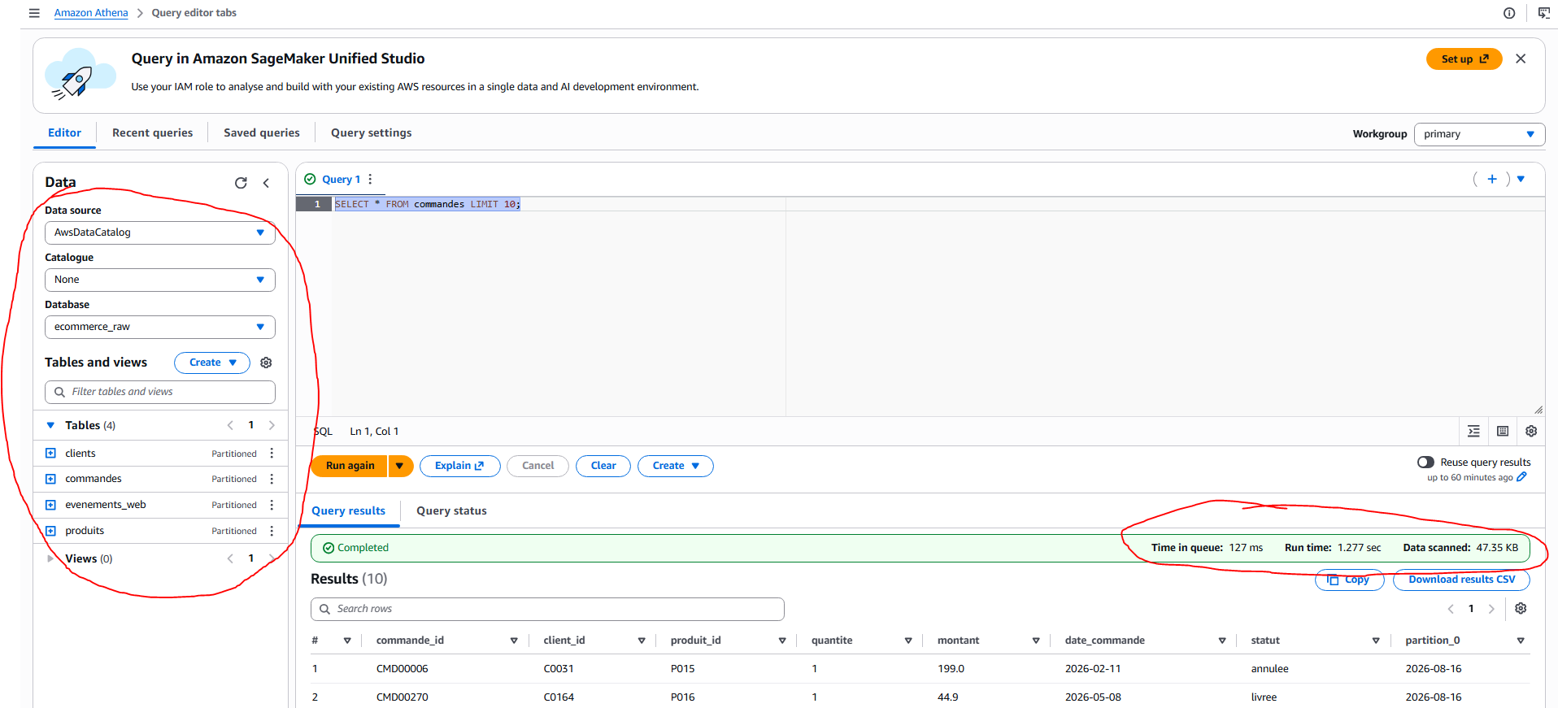Toggle Reuse query results switch
The width and height of the screenshot is (1558, 708).
(1425, 462)
